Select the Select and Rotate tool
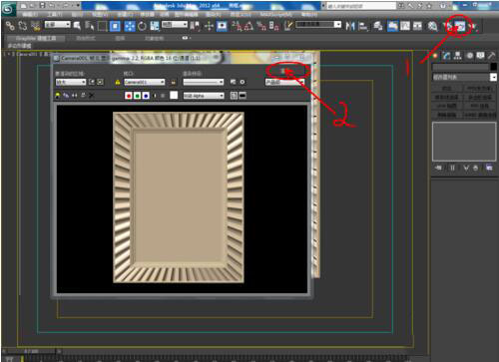This screenshot has height=362, width=499. [x=142, y=26]
